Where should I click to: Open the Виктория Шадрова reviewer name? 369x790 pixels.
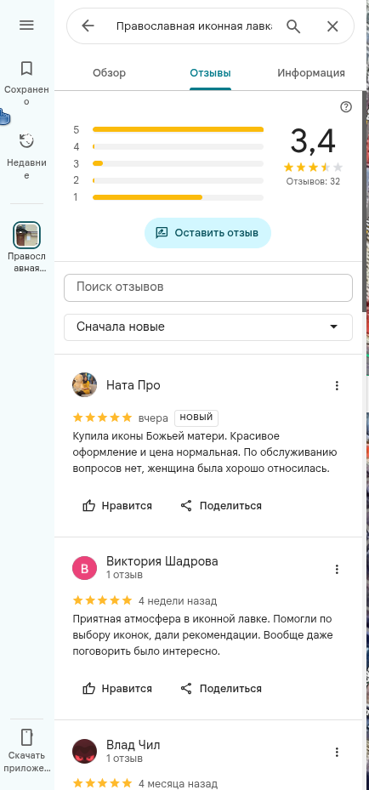(x=162, y=561)
